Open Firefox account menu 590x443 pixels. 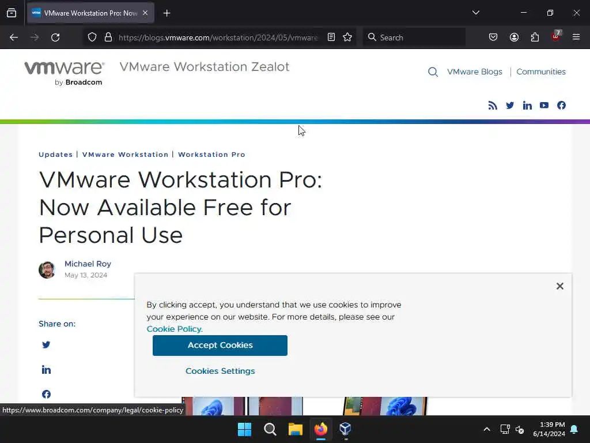point(514,37)
